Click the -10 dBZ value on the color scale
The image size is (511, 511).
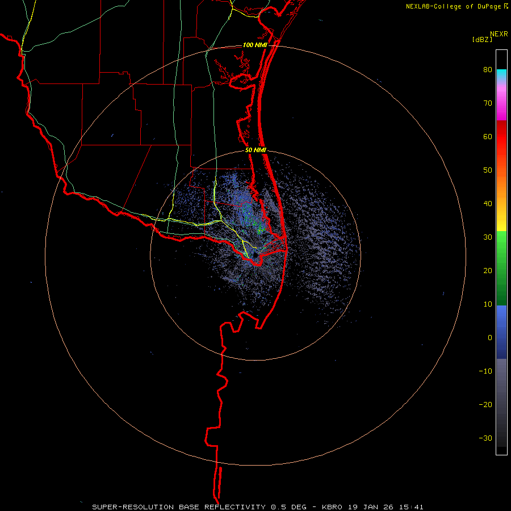(485, 371)
